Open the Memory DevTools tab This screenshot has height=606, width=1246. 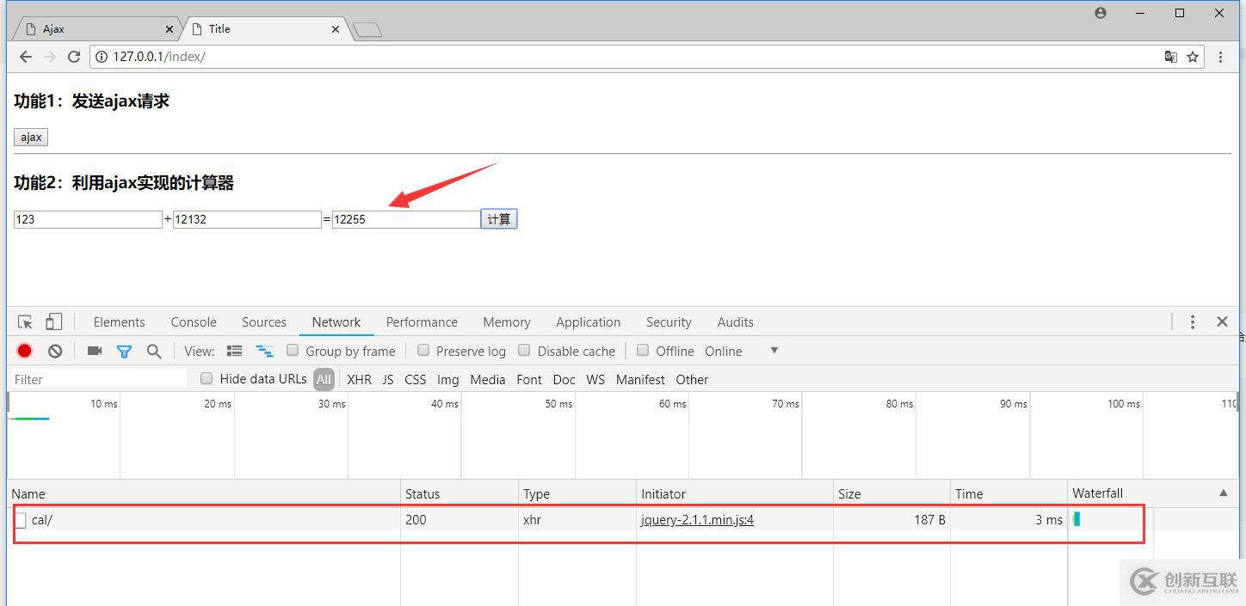507,322
